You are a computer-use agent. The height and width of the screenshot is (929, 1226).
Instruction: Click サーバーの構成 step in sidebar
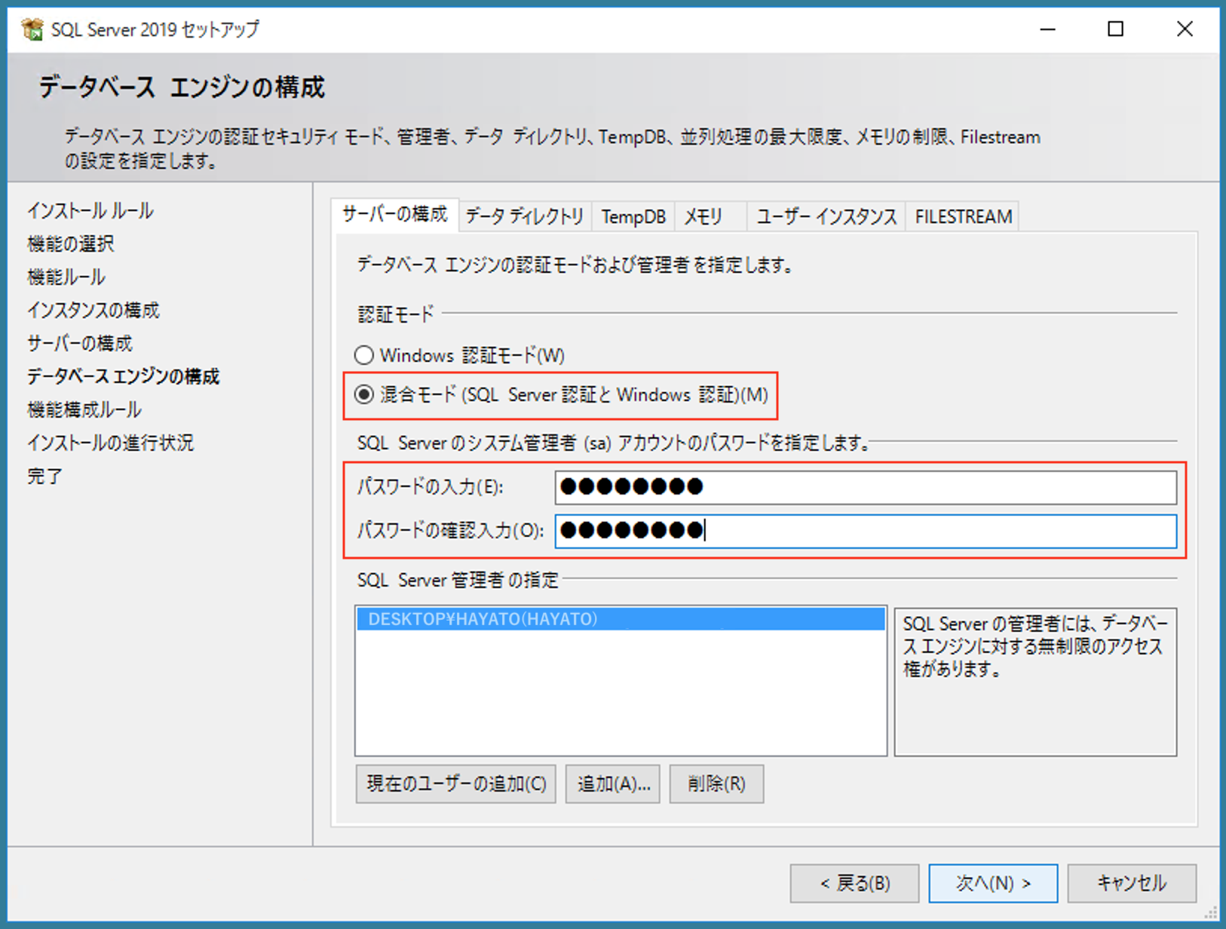pos(80,344)
